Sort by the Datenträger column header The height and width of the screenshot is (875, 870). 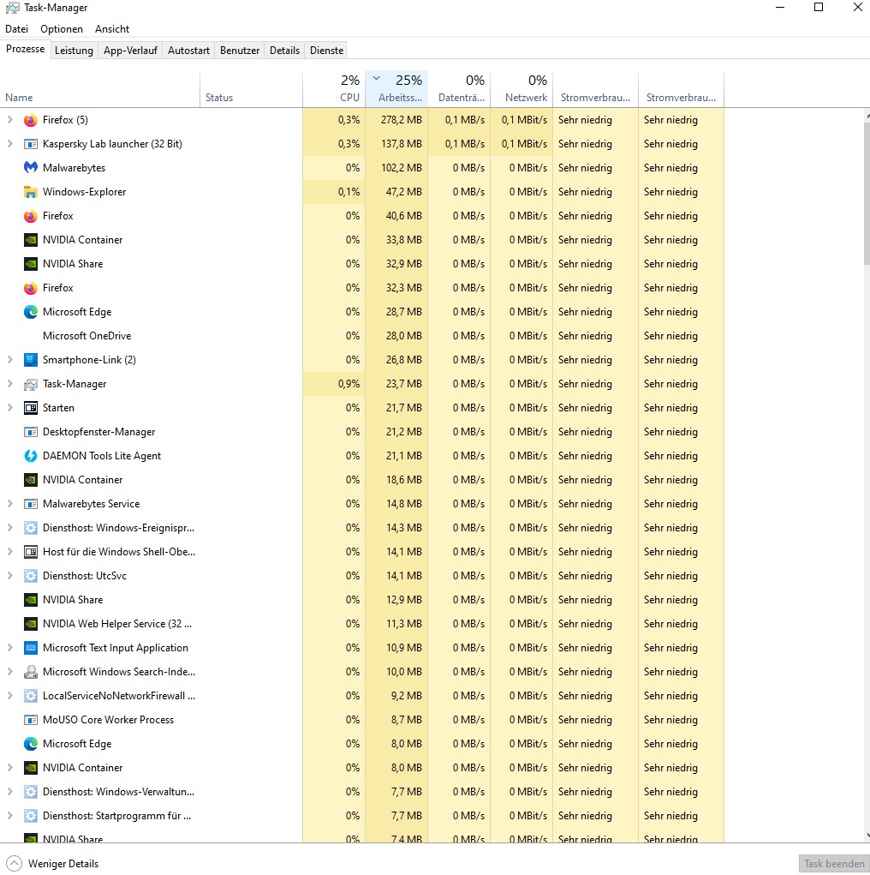(x=459, y=89)
